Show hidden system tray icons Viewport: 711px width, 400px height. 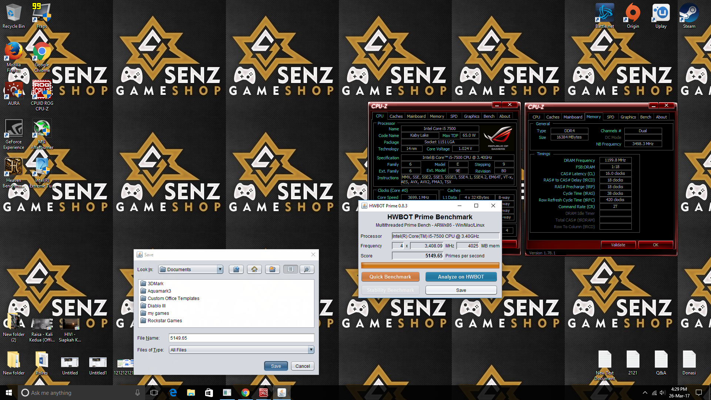tap(645, 393)
